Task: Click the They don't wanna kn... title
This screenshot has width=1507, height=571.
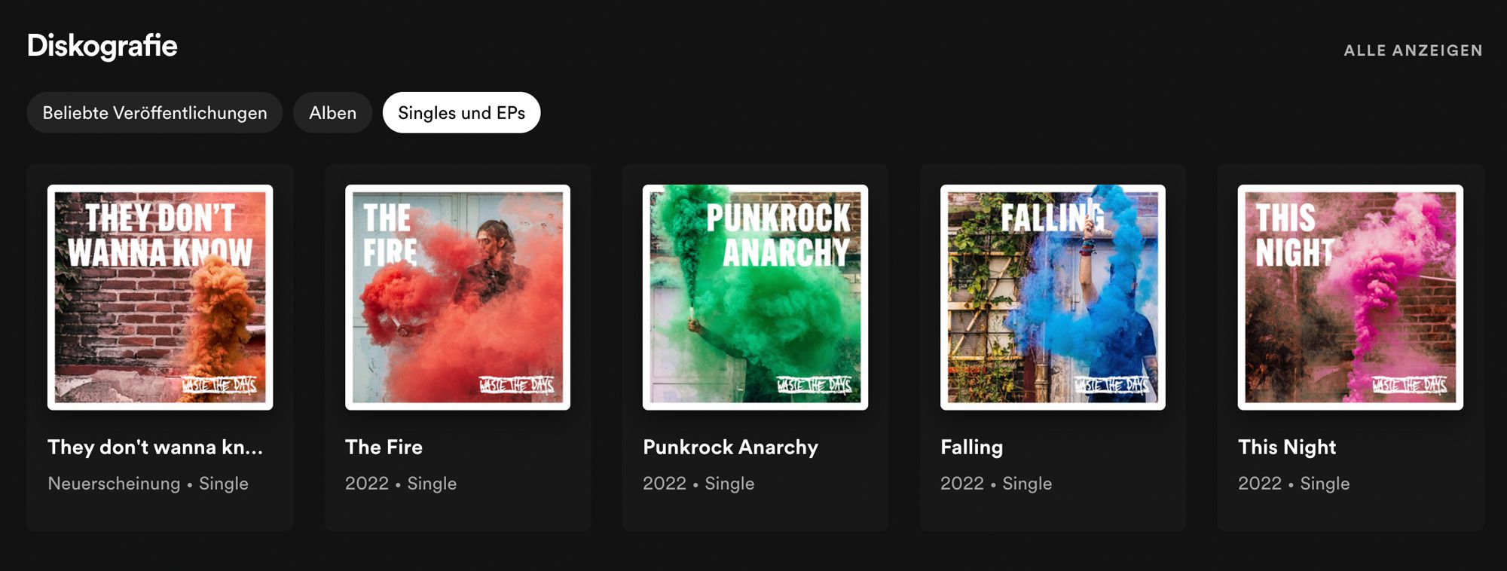Action: click(x=155, y=447)
